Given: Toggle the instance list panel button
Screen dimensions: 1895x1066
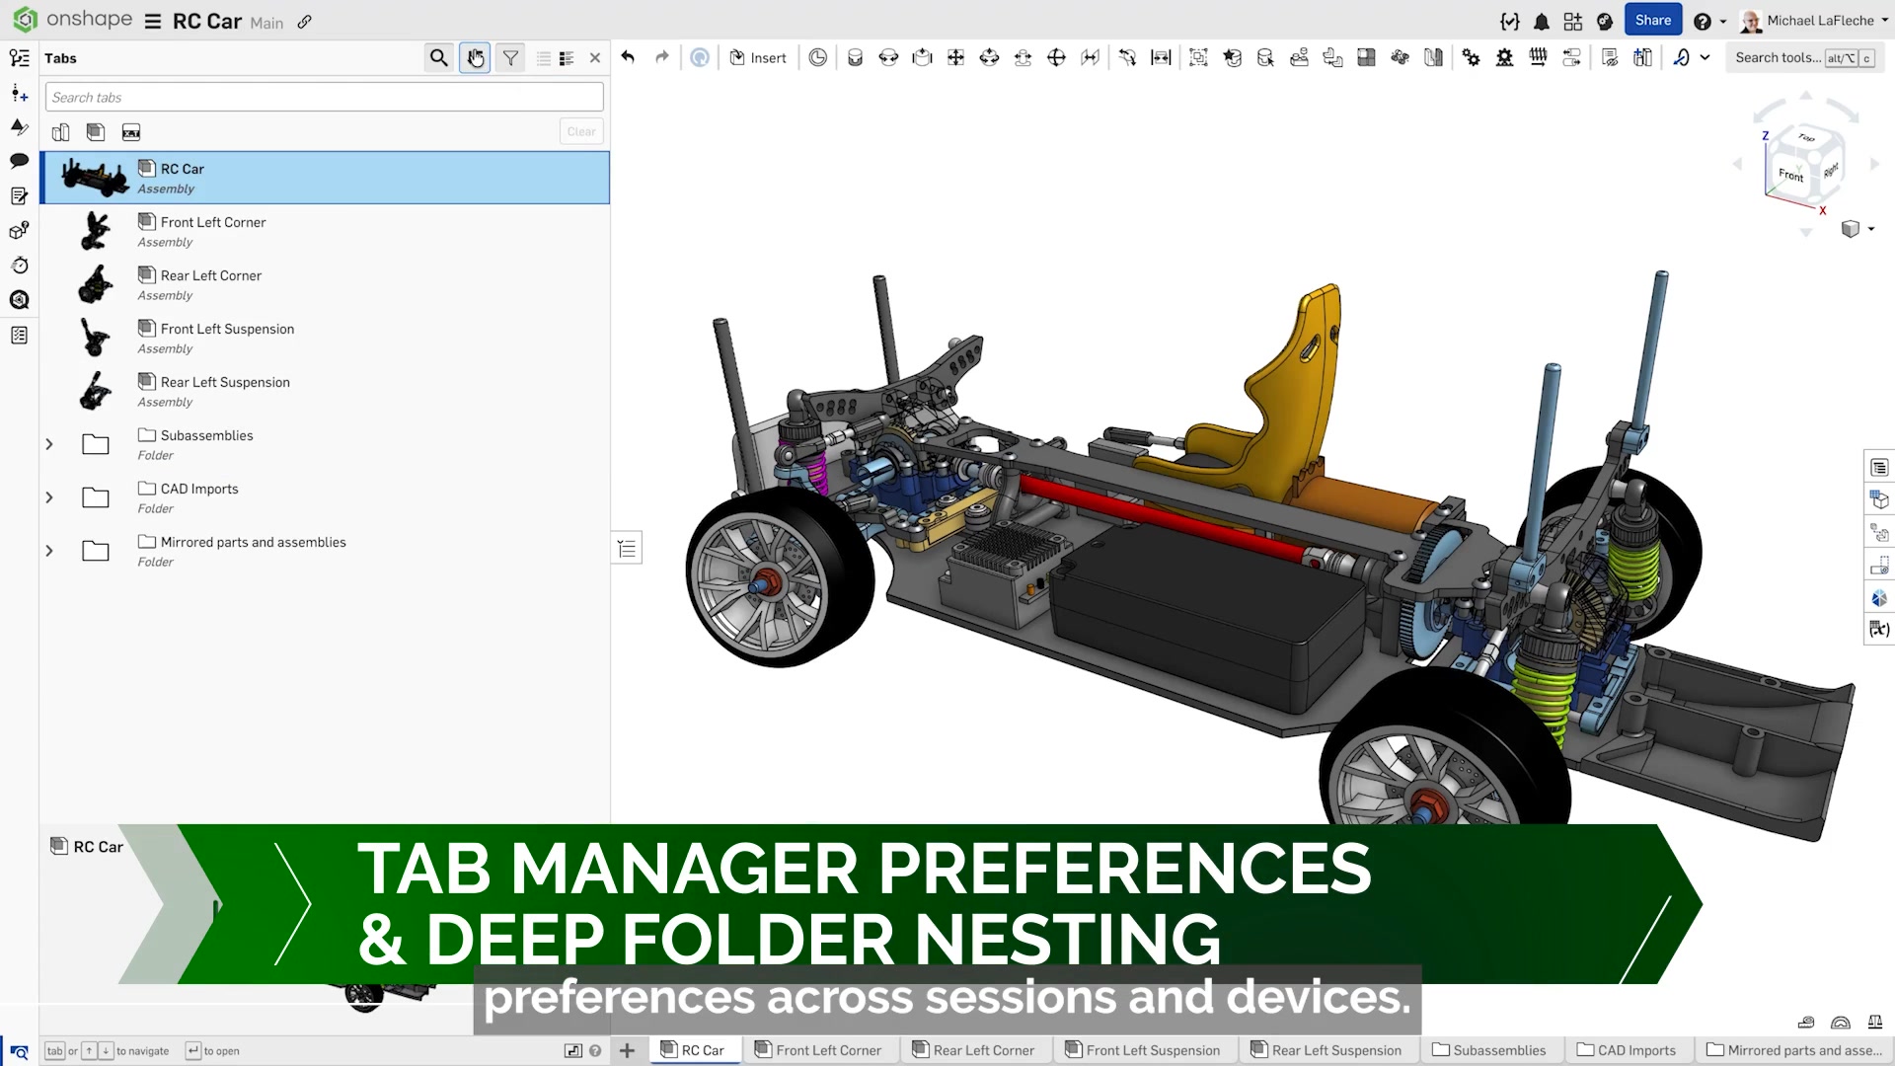Looking at the screenshot, I should tap(627, 548).
